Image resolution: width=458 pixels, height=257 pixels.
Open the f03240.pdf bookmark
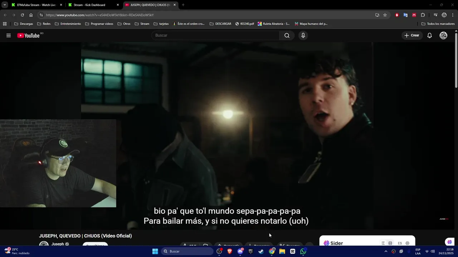245,24
